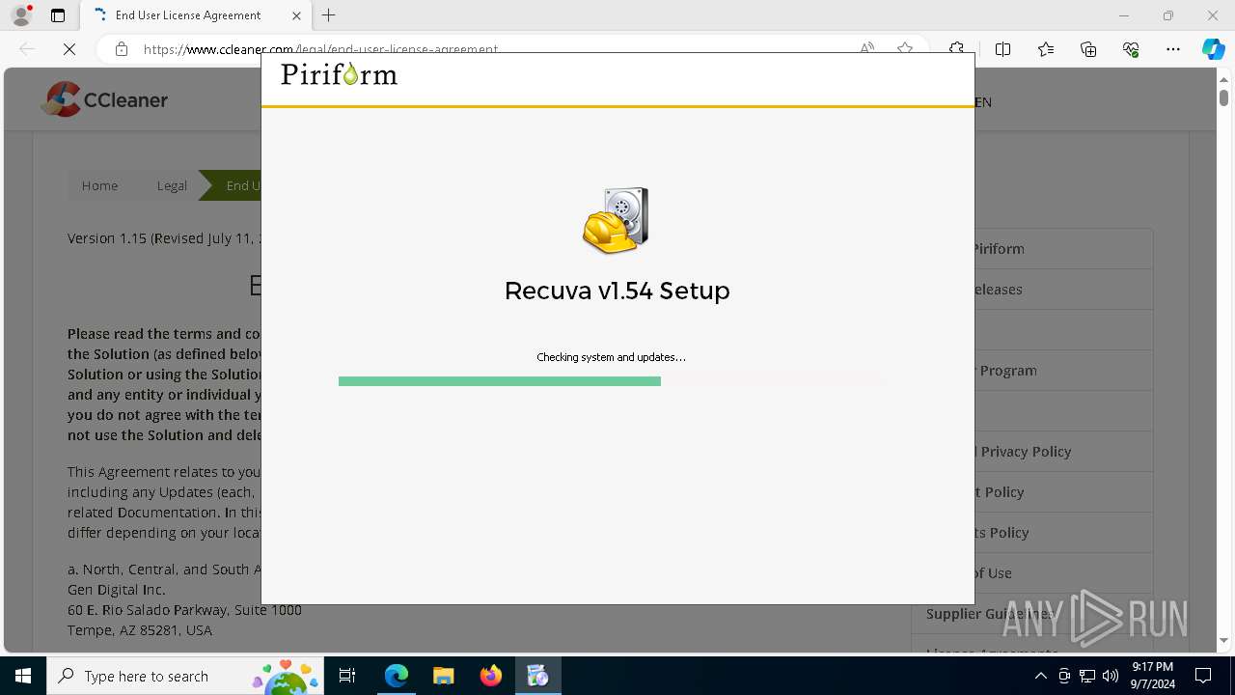Open the Extensions puzzle icon
This screenshot has width=1235, height=695.
pos(956,49)
